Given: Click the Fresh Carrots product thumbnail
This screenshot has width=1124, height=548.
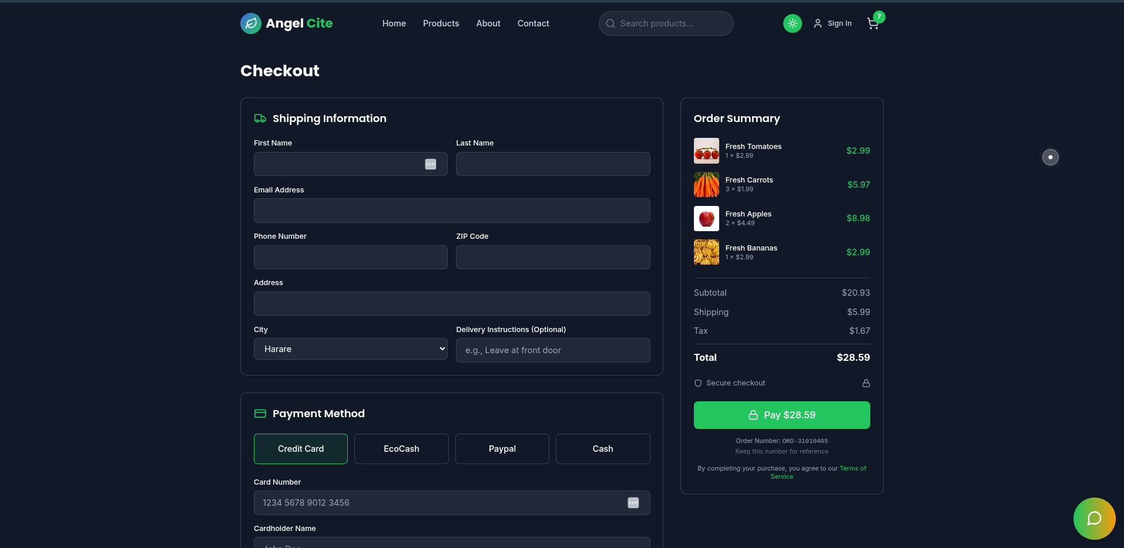Looking at the screenshot, I should point(706,185).
